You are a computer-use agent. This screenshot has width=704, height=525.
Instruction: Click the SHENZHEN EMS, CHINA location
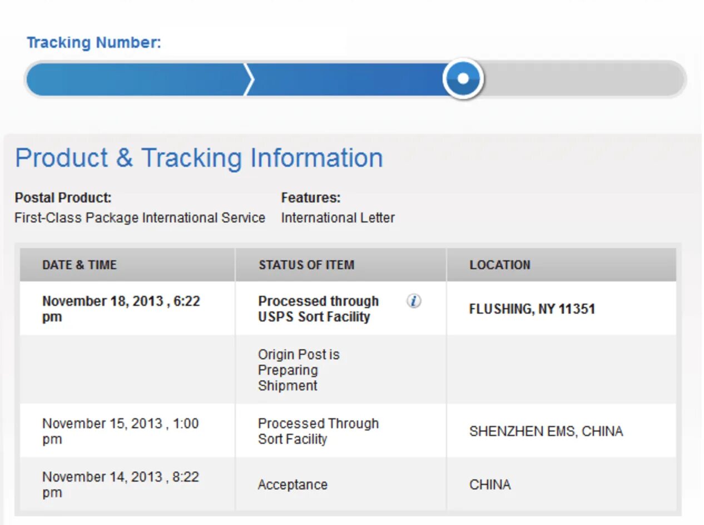pyautogui.click(x=546, y=431)
